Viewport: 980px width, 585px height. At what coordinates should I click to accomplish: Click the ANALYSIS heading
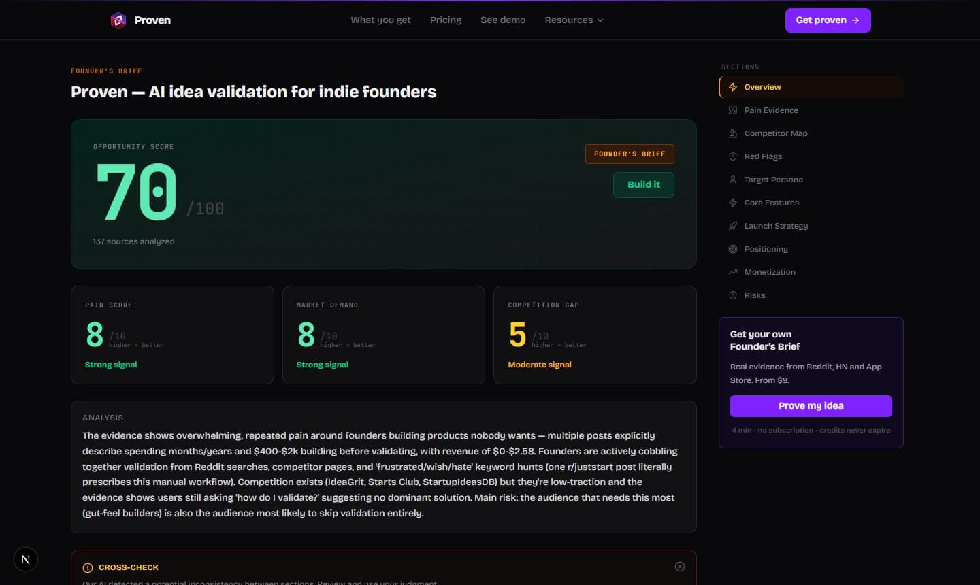[x=103, y=418]
